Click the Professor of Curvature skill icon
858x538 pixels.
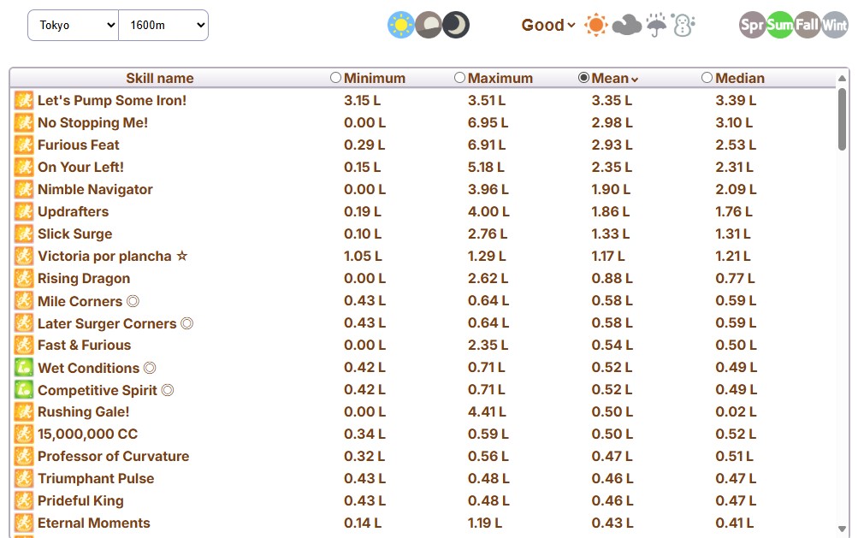[24, 456]
